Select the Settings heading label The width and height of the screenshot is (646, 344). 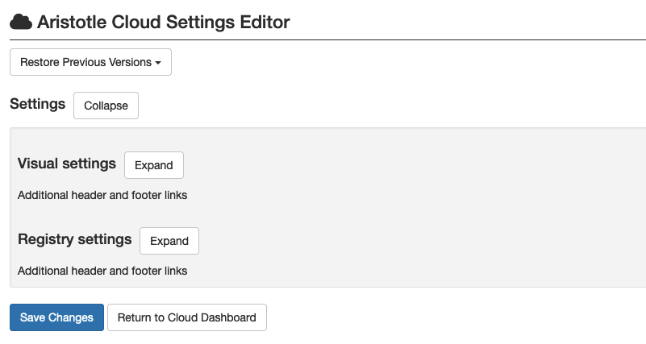(37, 105)
